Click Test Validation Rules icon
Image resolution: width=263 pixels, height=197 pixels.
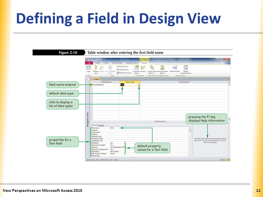point(110,68)
